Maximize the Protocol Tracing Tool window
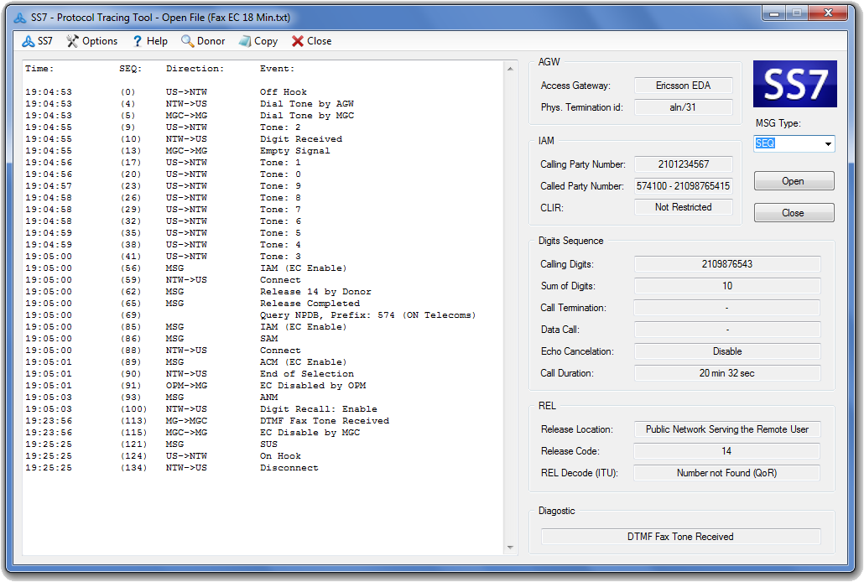This screenshot has width=864, height=582. coord(797,13)
